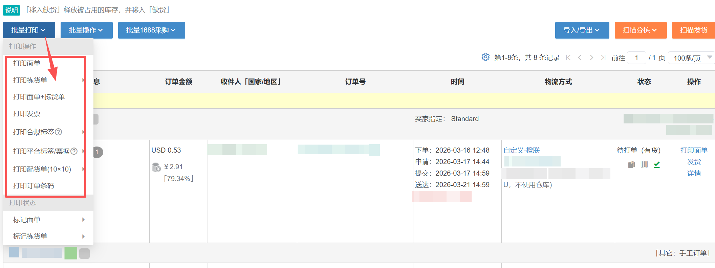
Task: Click the 送达 time 2026-03-21 14:59
Action: click(x=452, y=185)
